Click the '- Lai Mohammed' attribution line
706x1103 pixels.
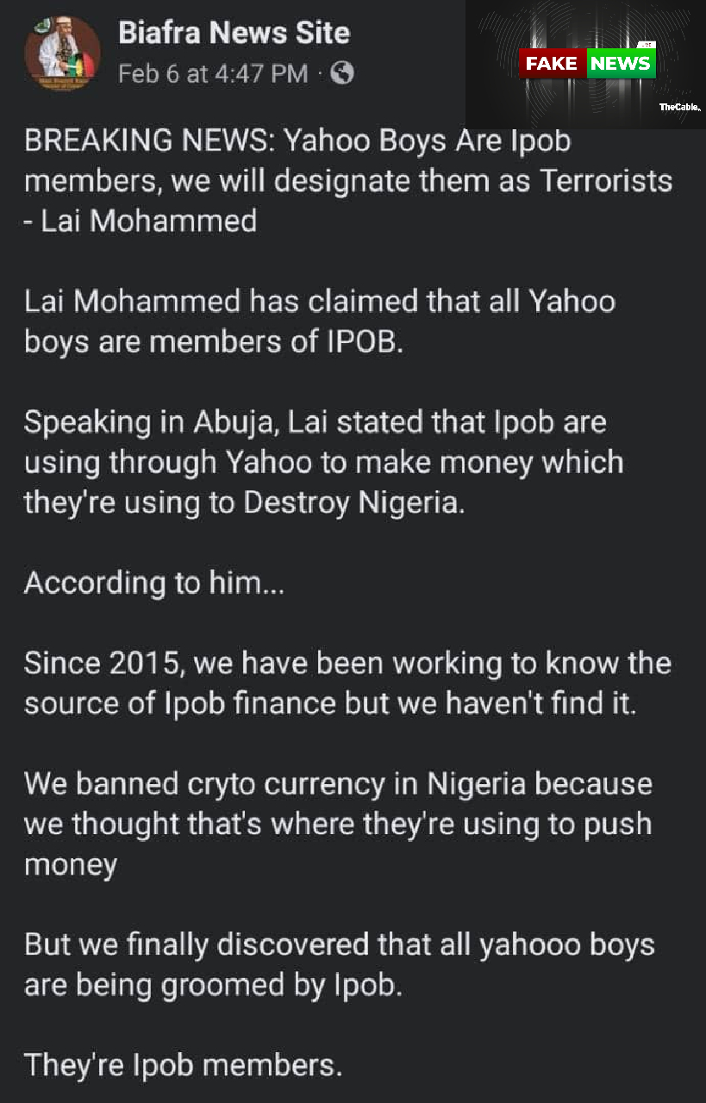(x=141, y=221)
